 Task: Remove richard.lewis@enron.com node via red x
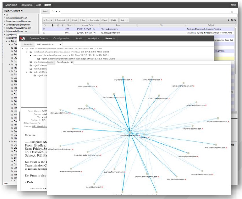point(202,129)
